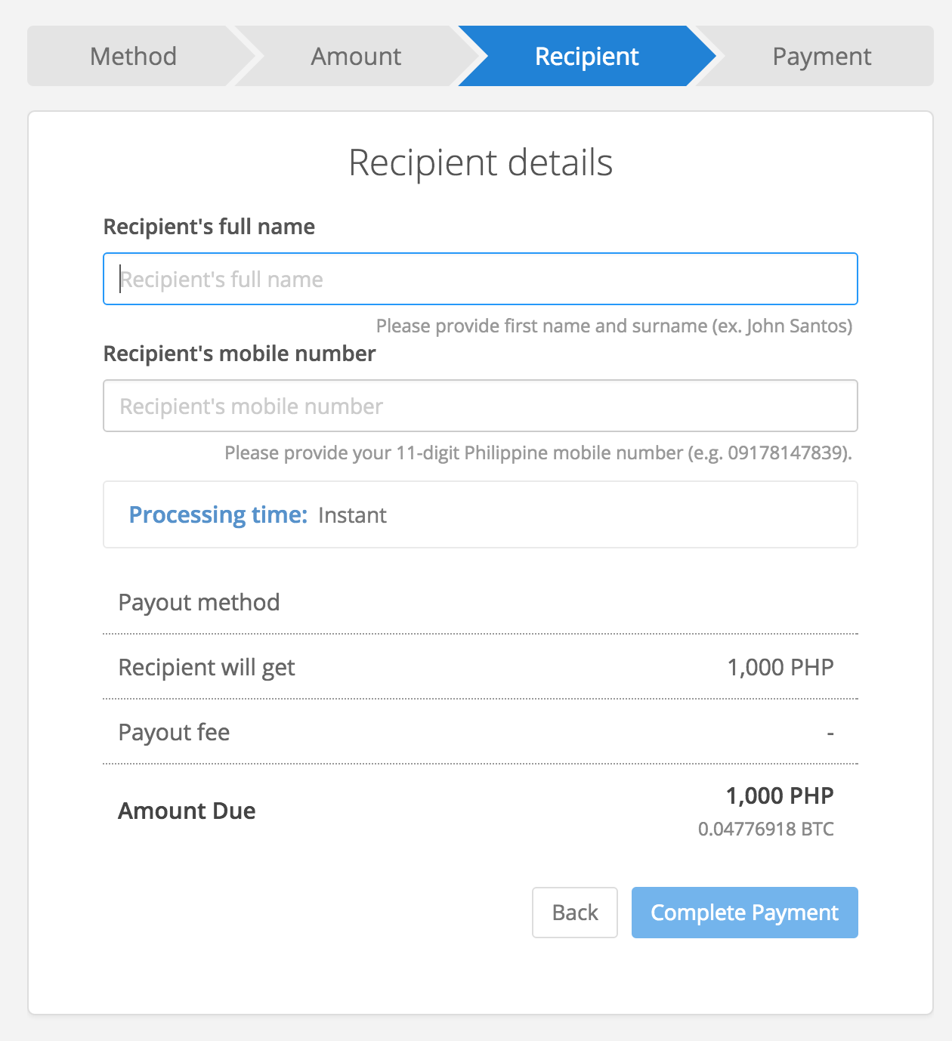Click the "Recipient's mobile number" field label
Image resolution: width=952 pixels, height=1041 pixels.
[x=240, y=354]
